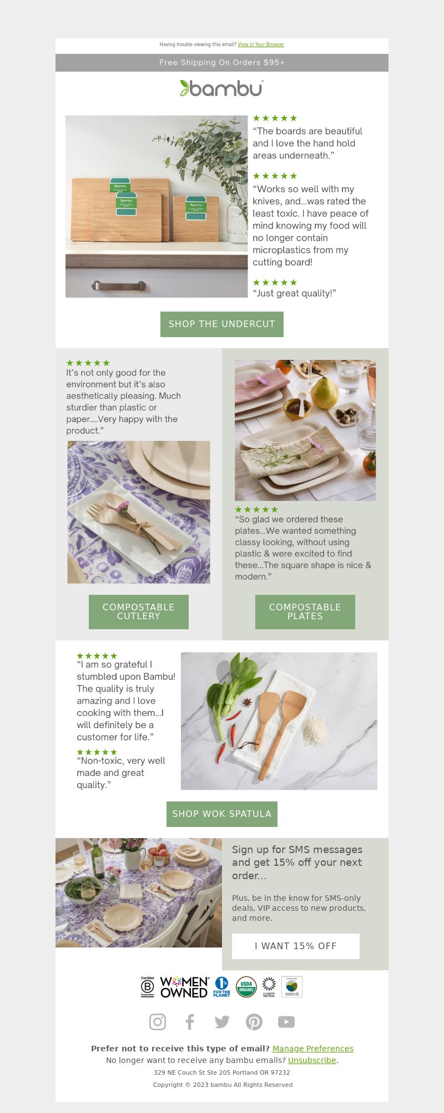Click the USDA Organic badge

tap(246, 987)
